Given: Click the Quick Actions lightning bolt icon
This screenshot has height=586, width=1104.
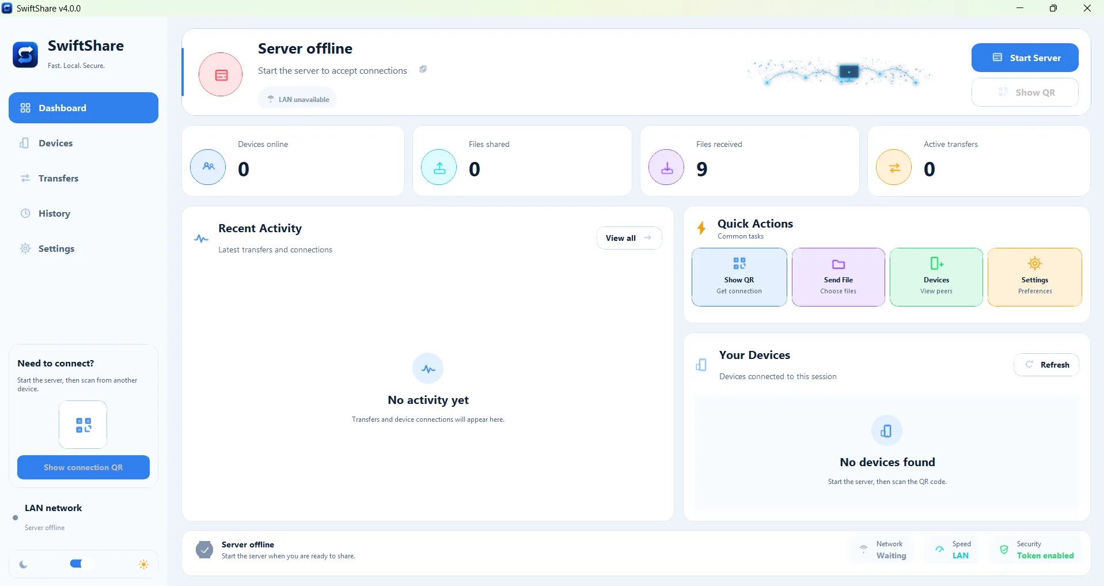Looking at the screenshot, I should pyautogui.click(x=701, y=228).
